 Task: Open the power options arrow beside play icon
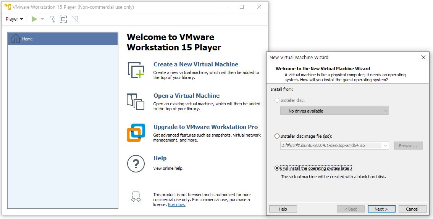click(42, 19)
